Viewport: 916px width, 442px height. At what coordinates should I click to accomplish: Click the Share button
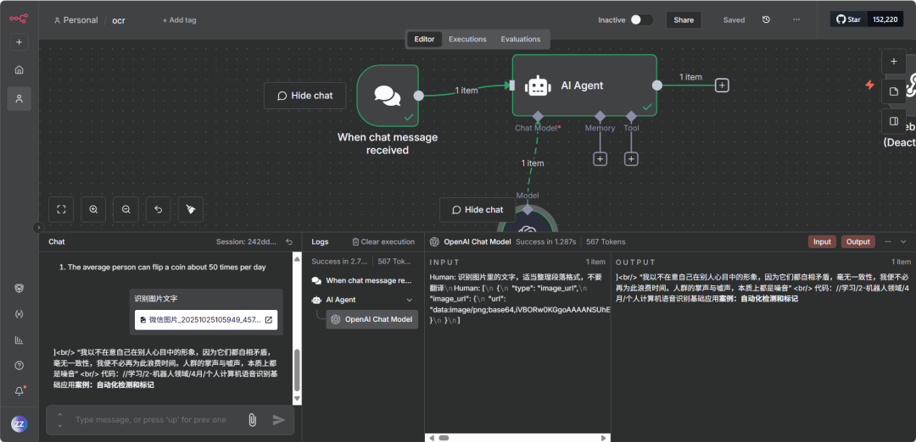click(684, 19)
